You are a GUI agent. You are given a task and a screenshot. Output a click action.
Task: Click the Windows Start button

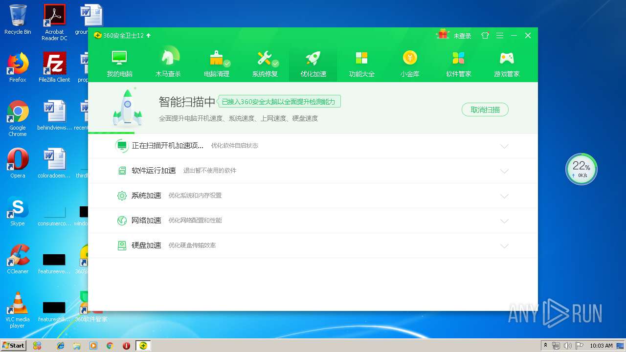click(13, 345)
